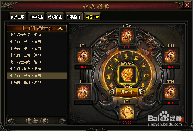
Task: Close the 神兵利器 window
Action: click(187, 5)
